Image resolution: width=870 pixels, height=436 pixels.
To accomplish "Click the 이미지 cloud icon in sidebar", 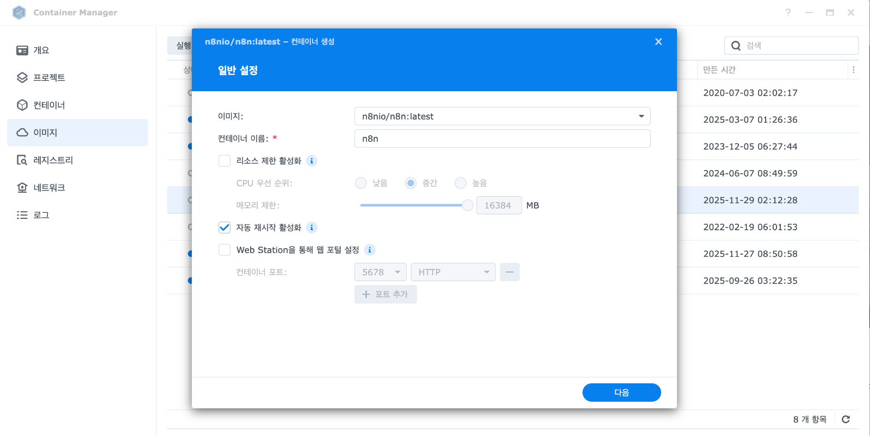I will (22, 132).
